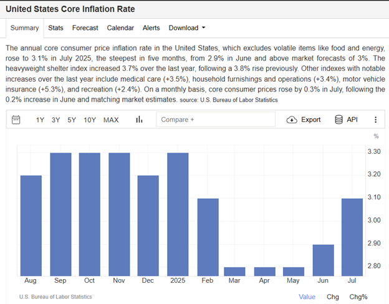Open the three-dot chart options menu
389x304 pixels.
pos(375,120)
